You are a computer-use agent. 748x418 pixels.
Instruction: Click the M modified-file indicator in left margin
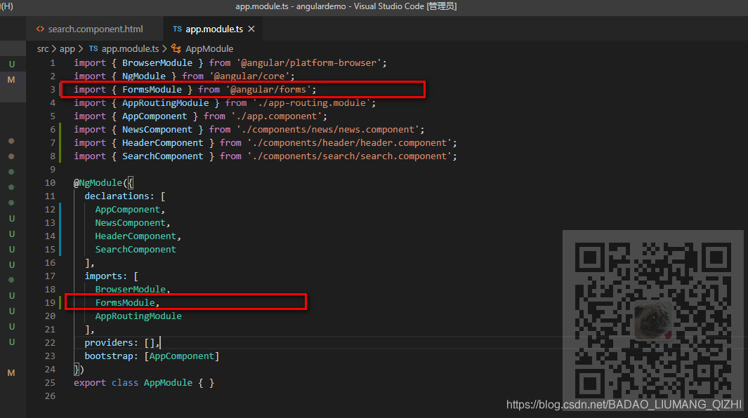click(x=11, y=79)
